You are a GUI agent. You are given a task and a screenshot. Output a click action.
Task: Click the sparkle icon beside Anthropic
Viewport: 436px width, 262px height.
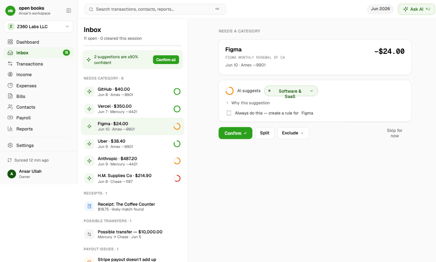[89, 161]
